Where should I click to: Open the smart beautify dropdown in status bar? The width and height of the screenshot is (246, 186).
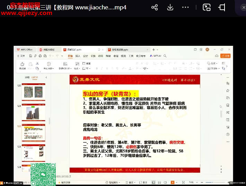(113, 183)
